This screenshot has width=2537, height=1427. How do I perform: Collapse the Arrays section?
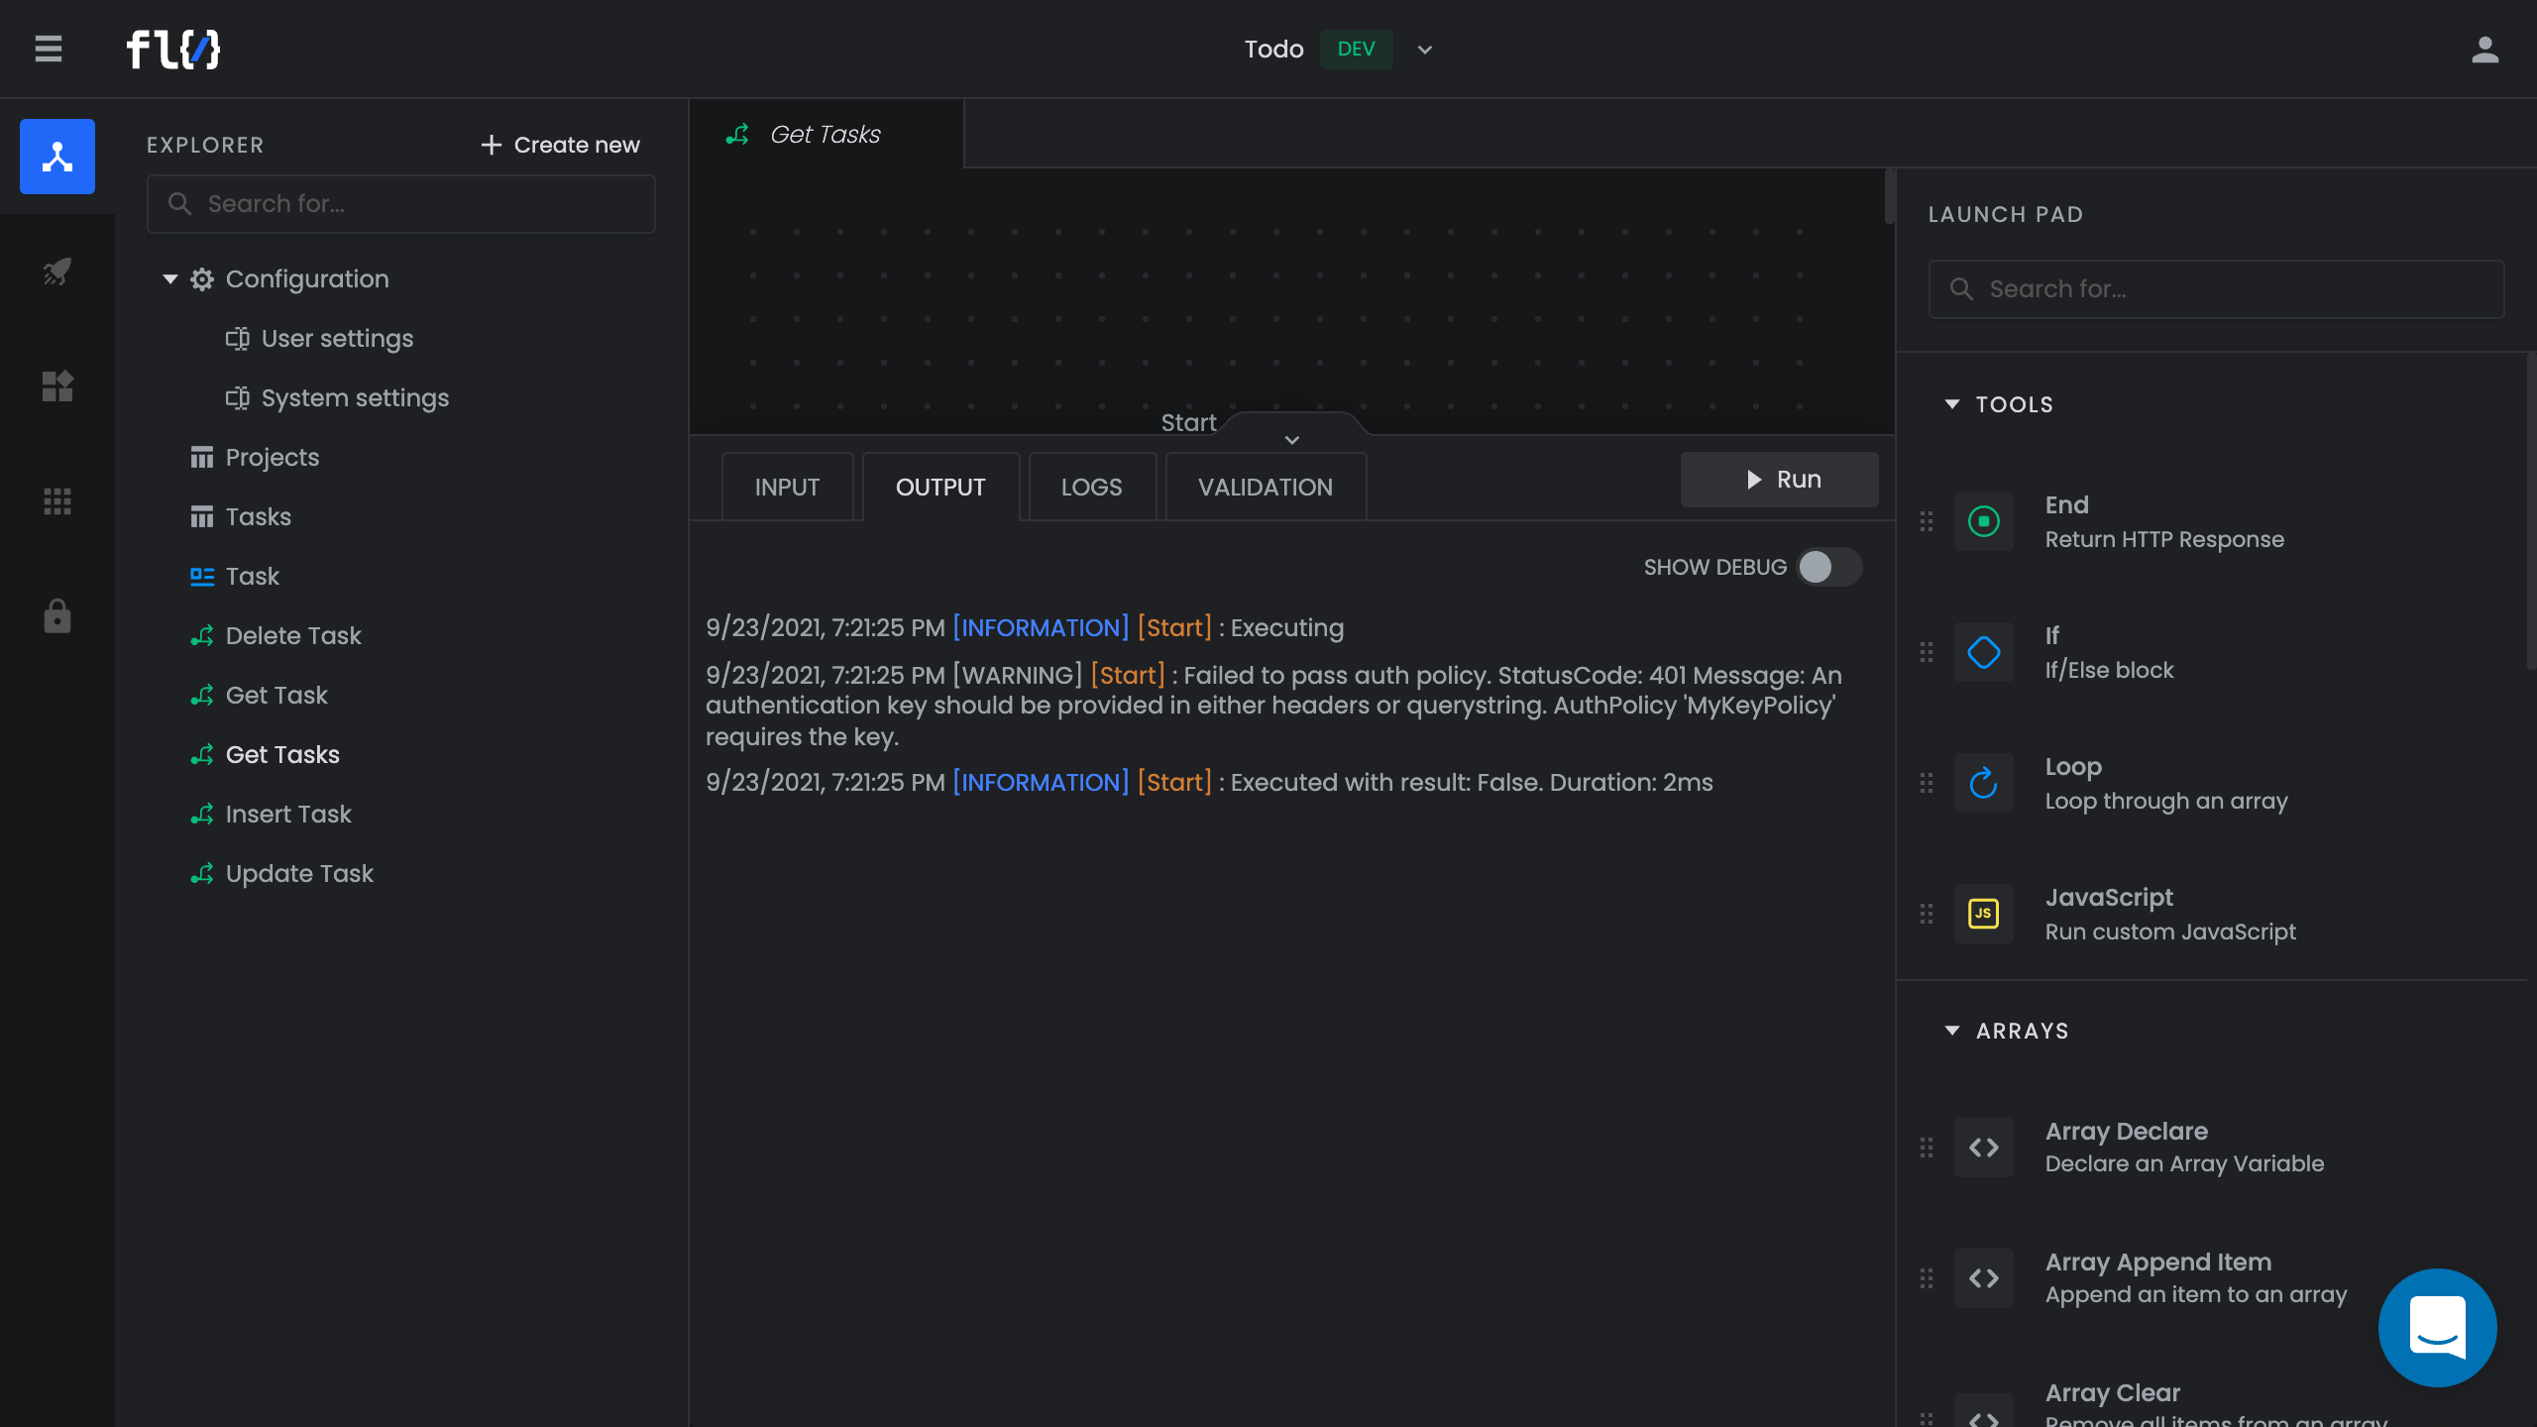[1952, 1031]
